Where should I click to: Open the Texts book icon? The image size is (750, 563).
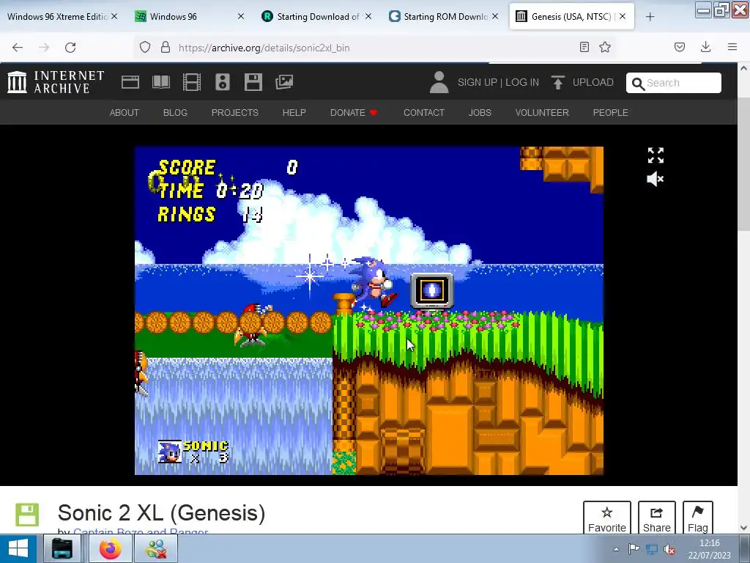160,82
